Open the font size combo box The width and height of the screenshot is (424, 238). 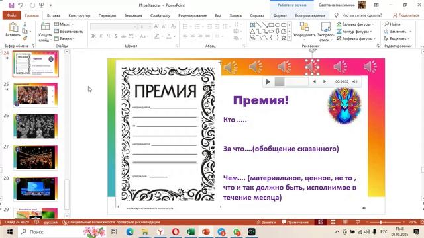[x=144, y=26]
